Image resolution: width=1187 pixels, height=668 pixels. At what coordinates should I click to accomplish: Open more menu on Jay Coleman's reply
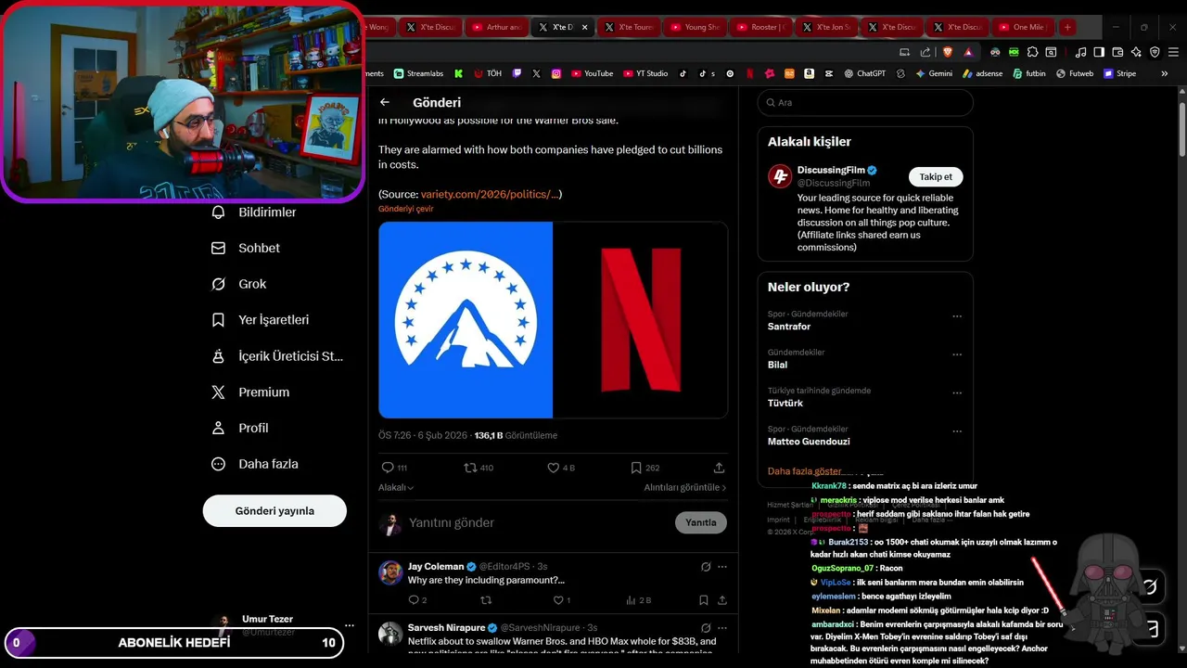[x=722, y=566]
